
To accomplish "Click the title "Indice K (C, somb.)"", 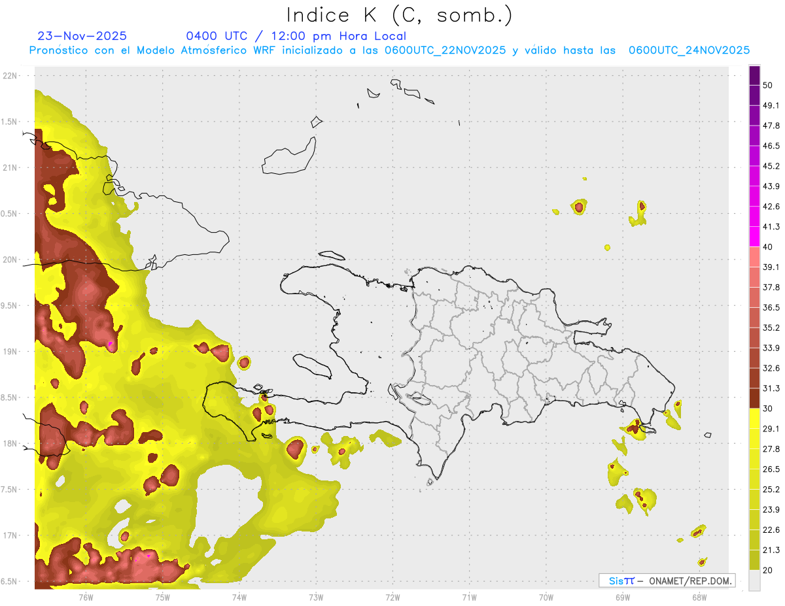I will tap(400, 15).
